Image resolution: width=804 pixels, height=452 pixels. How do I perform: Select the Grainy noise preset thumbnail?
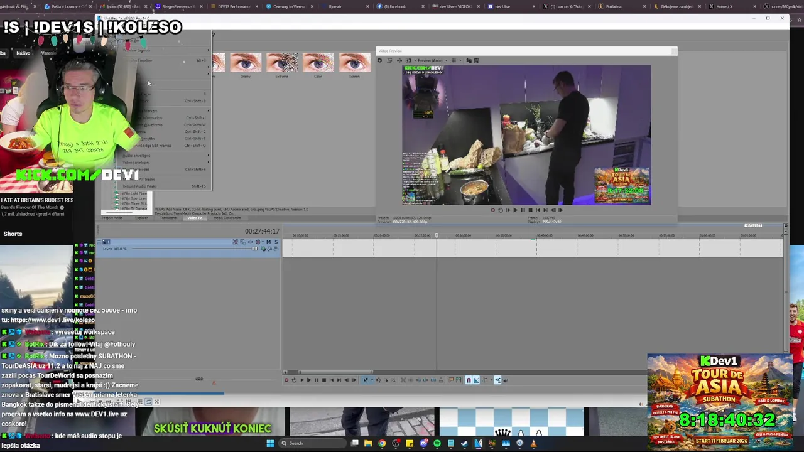245,63
